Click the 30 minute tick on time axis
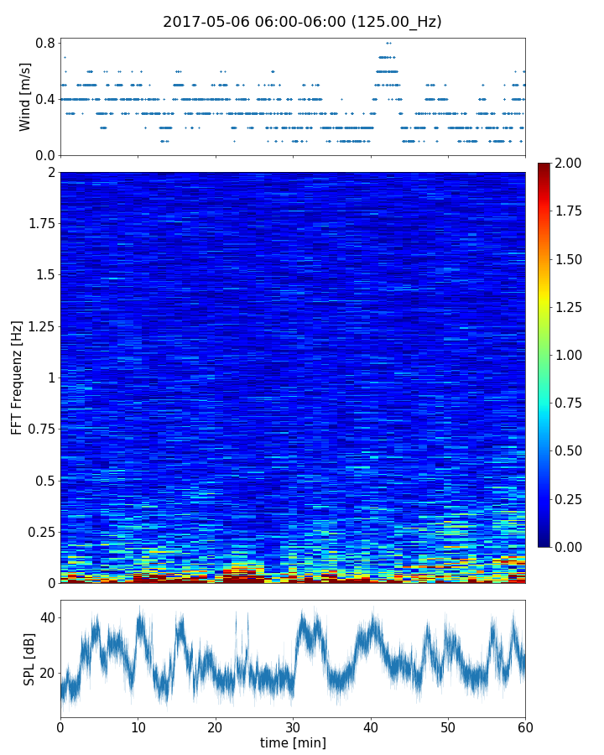The height and width of the screenshot is (755, 604). click(x=293, y=725)
